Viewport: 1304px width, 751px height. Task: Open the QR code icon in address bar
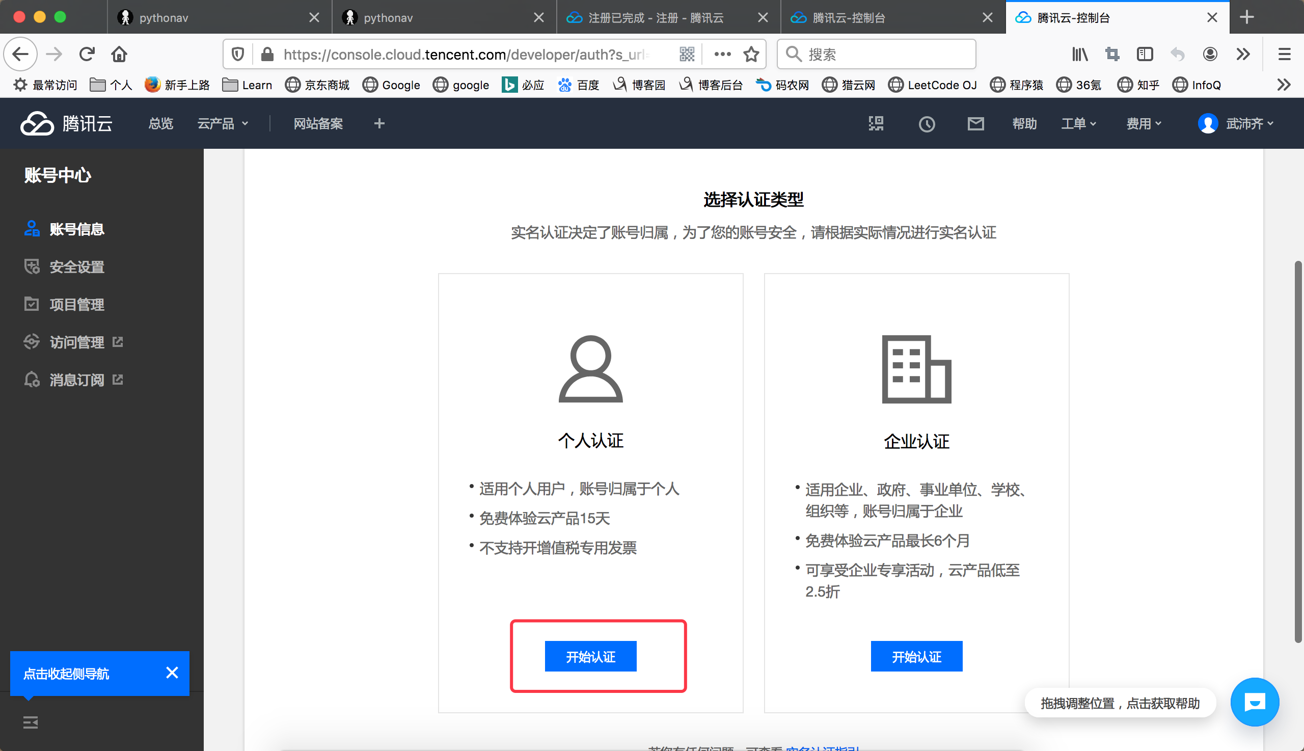[687, 54]
